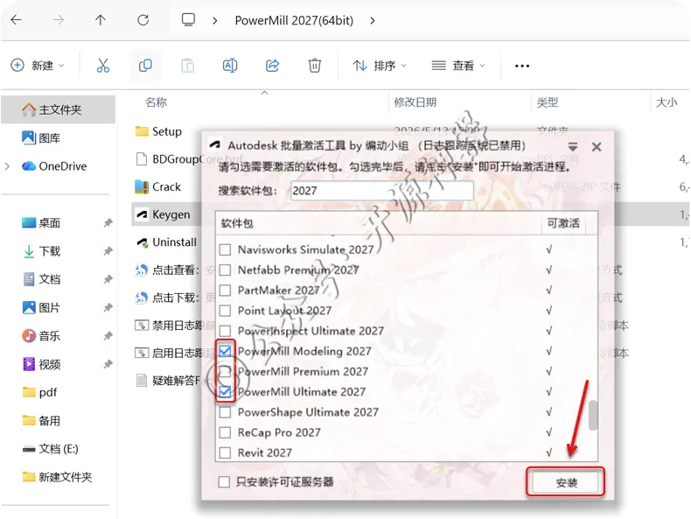Screen dimensions: 691x519
Task: Enable 只安装许可证服务器 checkbox
Action: (224, 482)
